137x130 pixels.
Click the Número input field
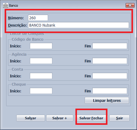click(38, 18)
